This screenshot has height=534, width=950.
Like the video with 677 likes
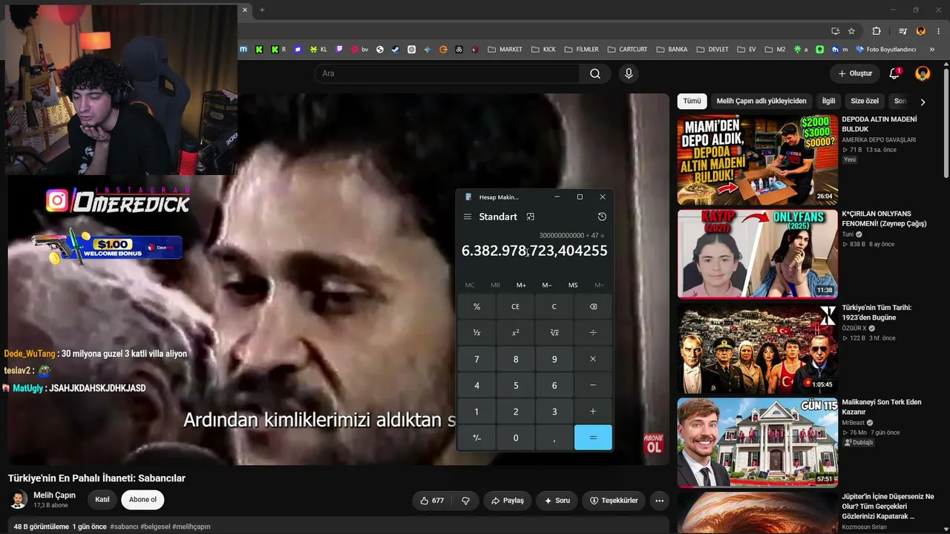[x=432, y=501]
